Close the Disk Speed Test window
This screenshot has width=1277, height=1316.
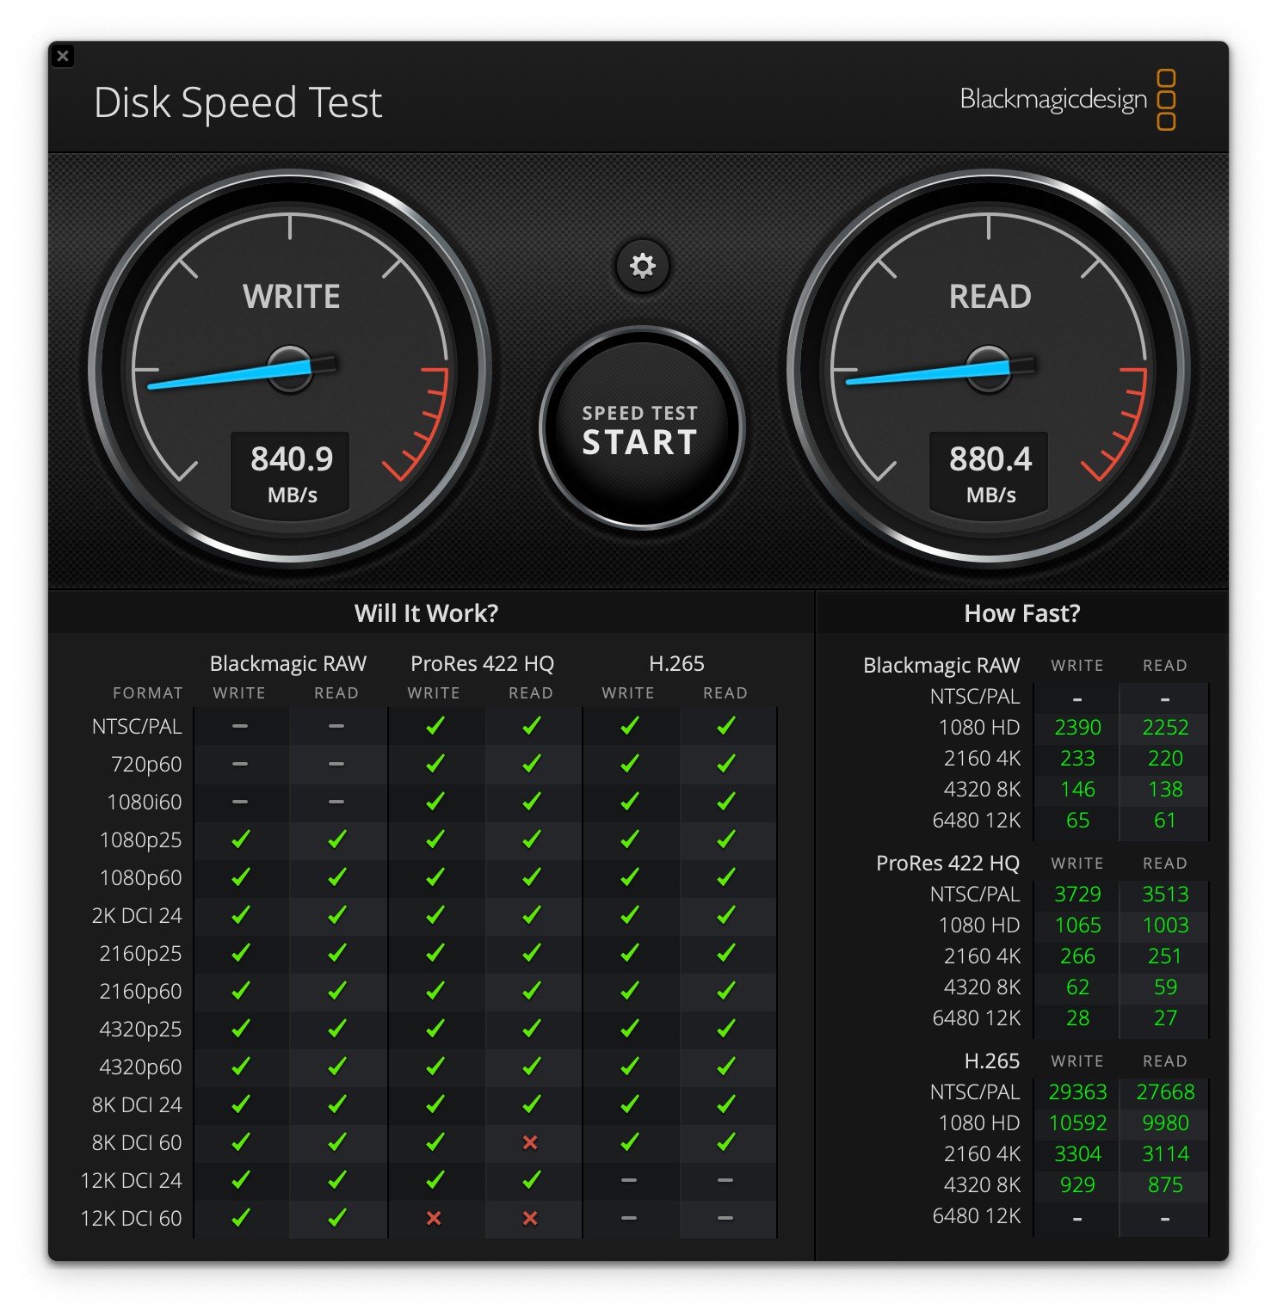[63, 57]
